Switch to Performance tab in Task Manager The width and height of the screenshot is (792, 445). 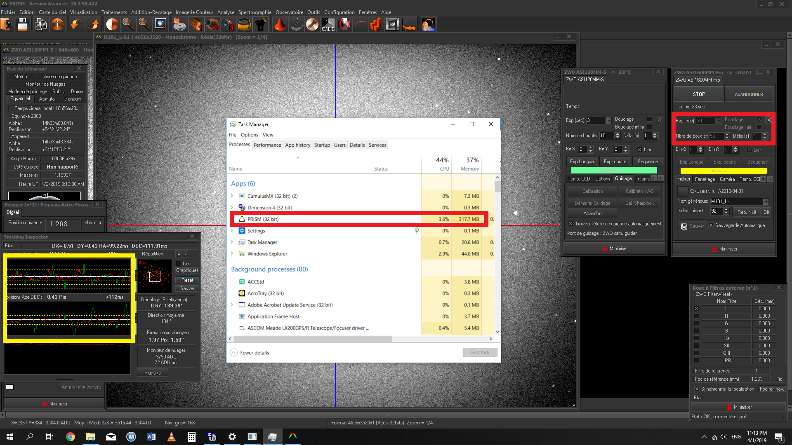click(267, 145)
